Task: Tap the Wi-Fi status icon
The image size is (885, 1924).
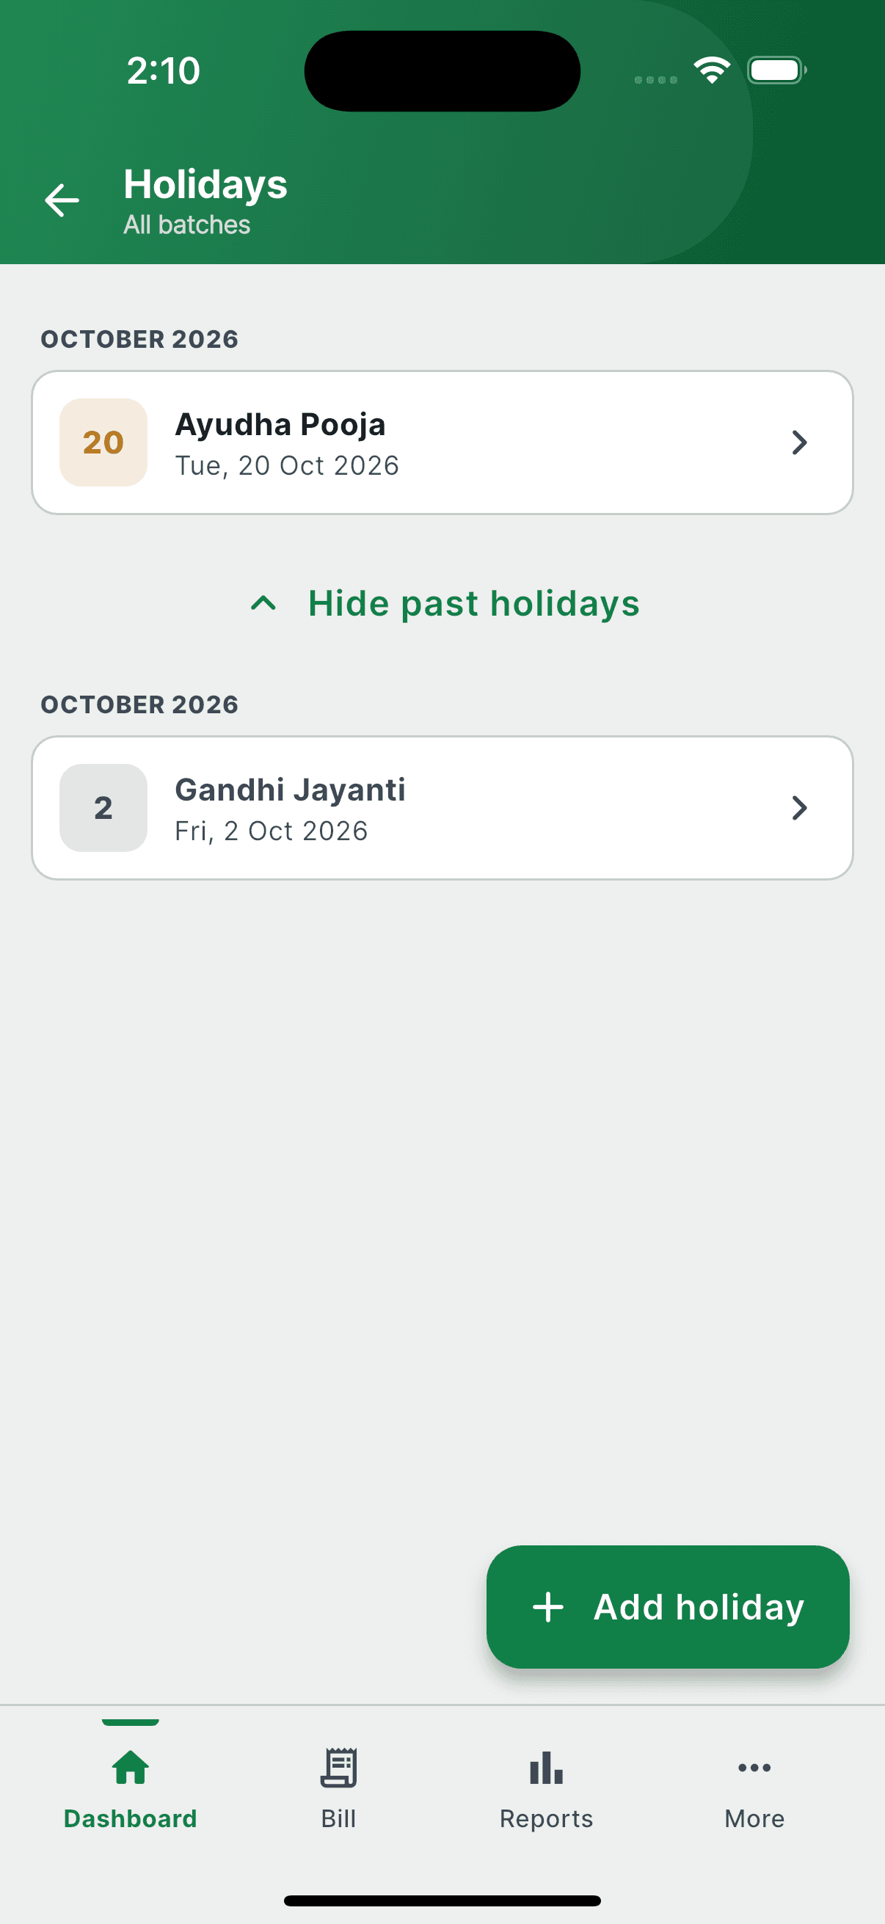Action: 712,70
